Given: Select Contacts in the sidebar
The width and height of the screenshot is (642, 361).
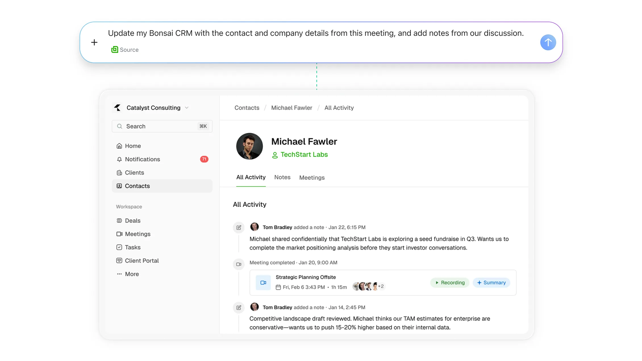Looking at the screenshot, I should coord(162,186).
